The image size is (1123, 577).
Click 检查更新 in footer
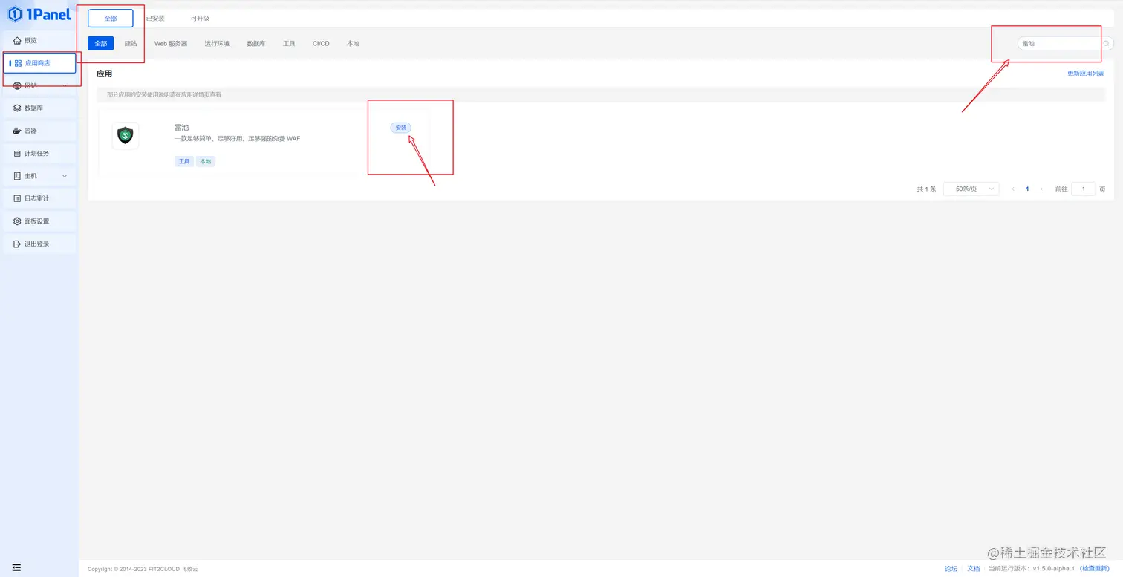click(1095, 569)
